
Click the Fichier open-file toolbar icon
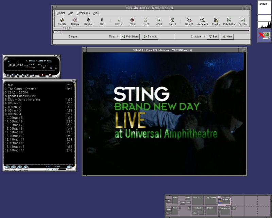coord(62,22)
